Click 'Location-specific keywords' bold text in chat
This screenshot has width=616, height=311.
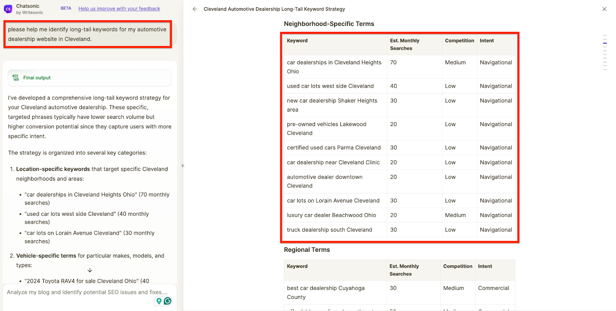tap(53, 169)
